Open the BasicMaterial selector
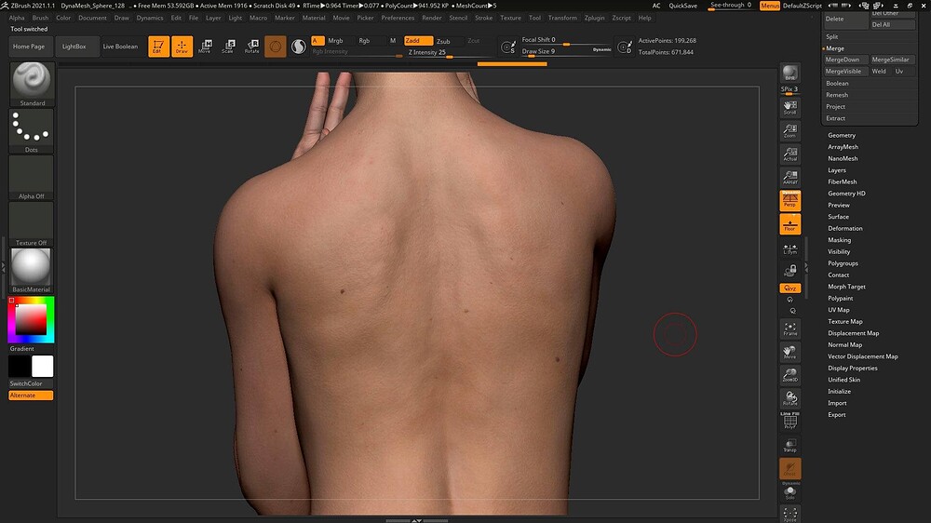 (32, 271)
